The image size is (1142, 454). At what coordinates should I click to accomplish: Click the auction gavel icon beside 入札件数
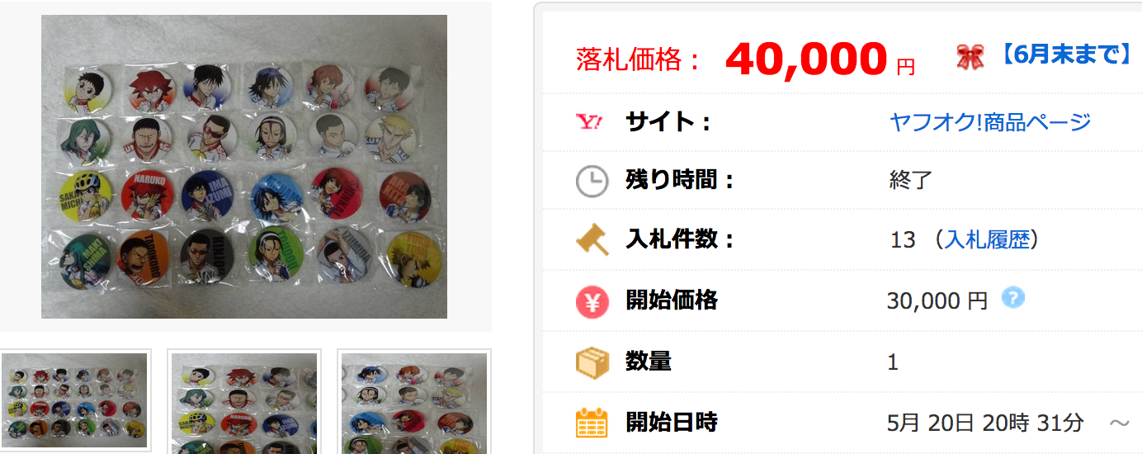click(592, 240)
